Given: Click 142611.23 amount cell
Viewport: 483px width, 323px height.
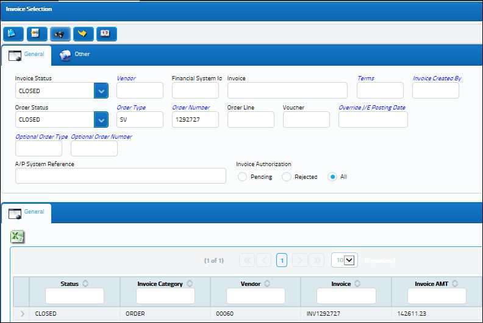Looking at the screenshot, I should tap(411, 313).
